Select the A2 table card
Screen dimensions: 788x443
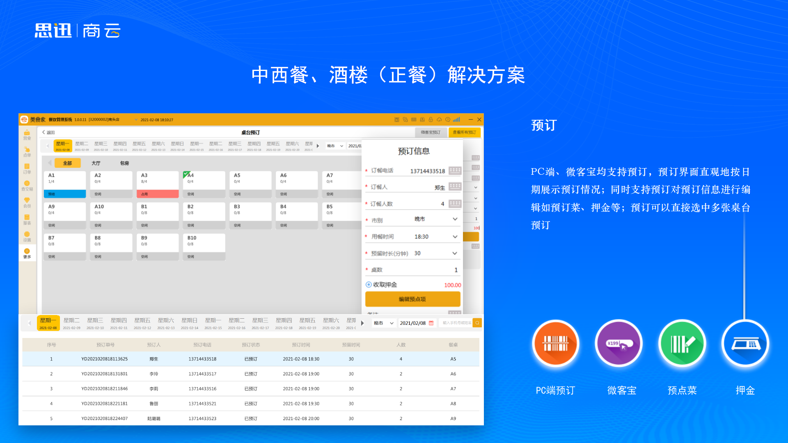pyautogui.click(x=111, y=184)
